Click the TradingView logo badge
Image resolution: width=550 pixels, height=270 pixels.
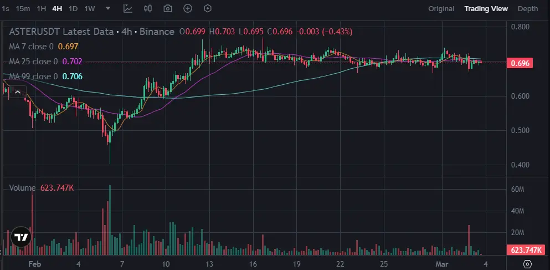tap(21, 238)
